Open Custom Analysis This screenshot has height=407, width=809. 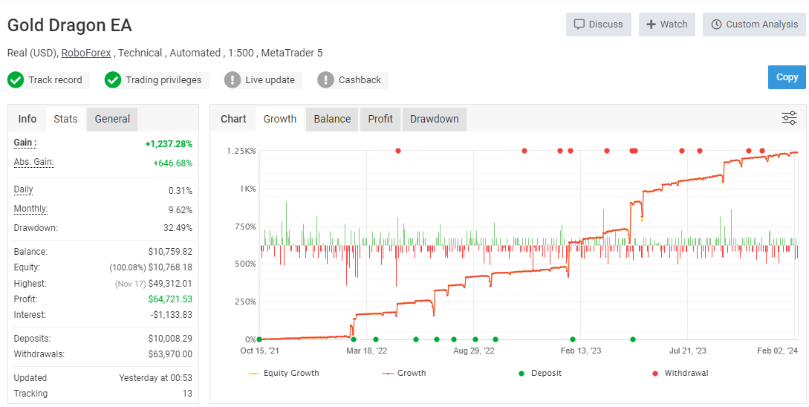click(x=754, y=25)
